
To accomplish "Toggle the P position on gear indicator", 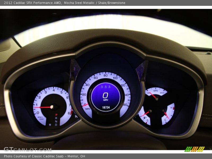I will click(56, 115).
